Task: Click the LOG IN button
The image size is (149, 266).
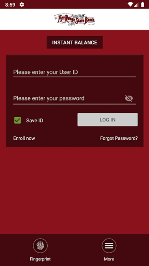Action: click(107, 120)
